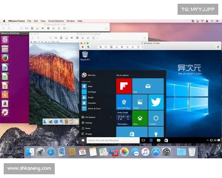Expand Windows 10 VM toolbar overflow arrow
The height and width of the screenshot is (178, 222).
tap(142, 47)
